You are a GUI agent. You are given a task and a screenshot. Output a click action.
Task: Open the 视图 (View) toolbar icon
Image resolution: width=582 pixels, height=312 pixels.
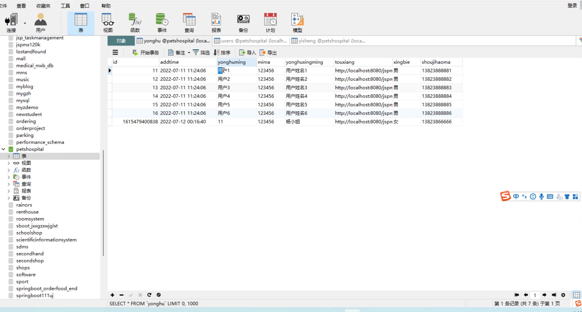[x=108, y=23]
